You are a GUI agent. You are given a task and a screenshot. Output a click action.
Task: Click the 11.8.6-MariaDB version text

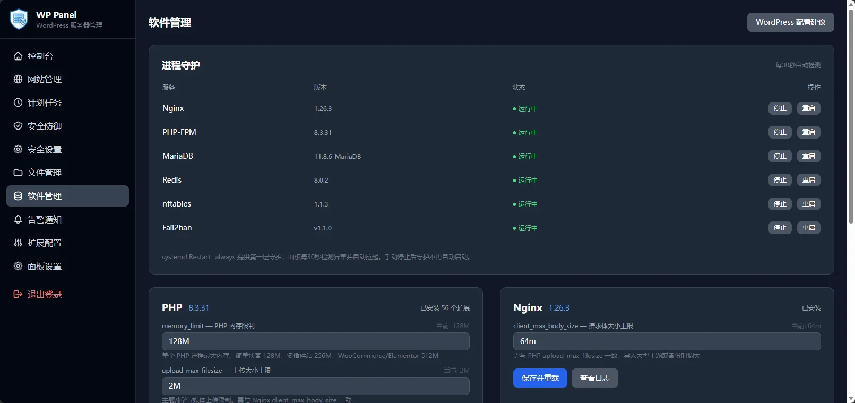(x=338, y=157)
